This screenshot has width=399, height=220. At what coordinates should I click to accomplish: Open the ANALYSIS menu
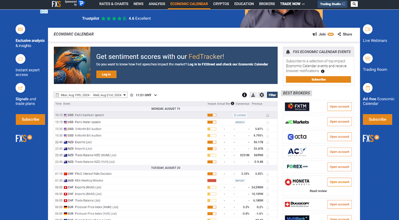tap(157, 4)
